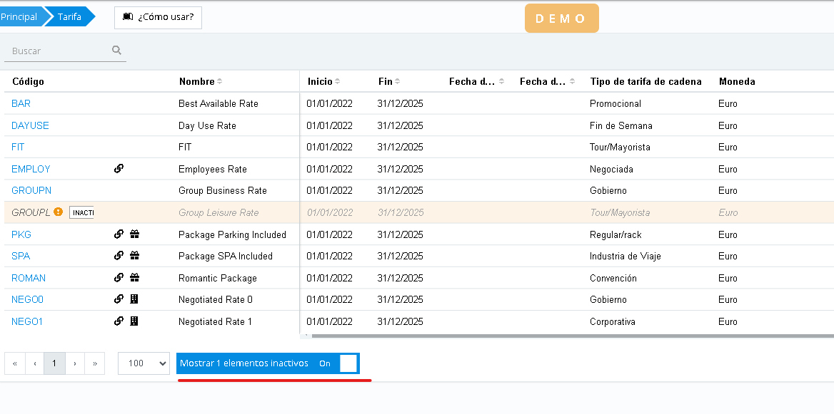This screenshot has height=414, width=834.
Task: Sort table by Nombre column
Action: (x=201, y=81)
